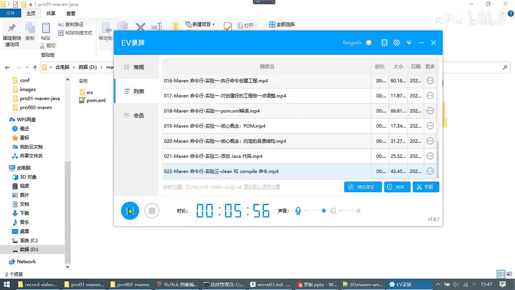Click the search magnifier in Explorer
Image resolution: width=515 pixels, height=290 pixels.
pyautogui.click(x=505, y=67)
